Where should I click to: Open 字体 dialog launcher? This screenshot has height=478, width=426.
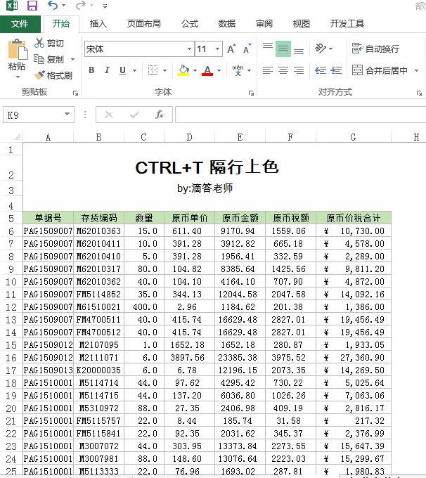tap(251, 93)
